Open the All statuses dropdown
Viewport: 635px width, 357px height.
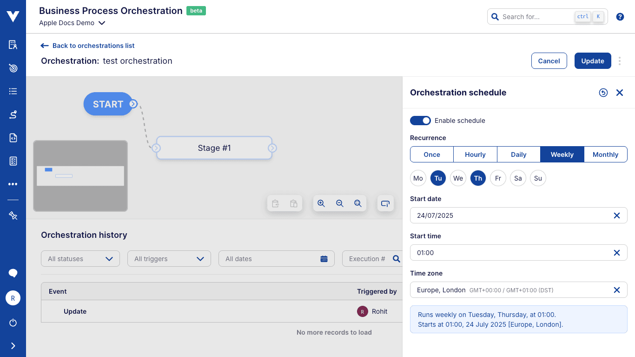80,258
